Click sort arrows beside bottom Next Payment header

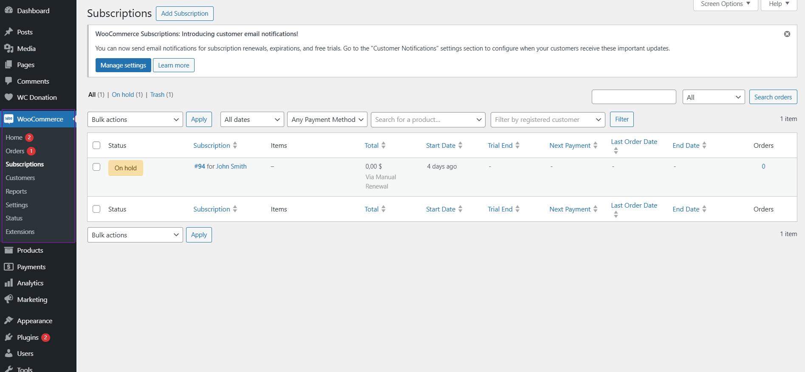pos(596,209)
